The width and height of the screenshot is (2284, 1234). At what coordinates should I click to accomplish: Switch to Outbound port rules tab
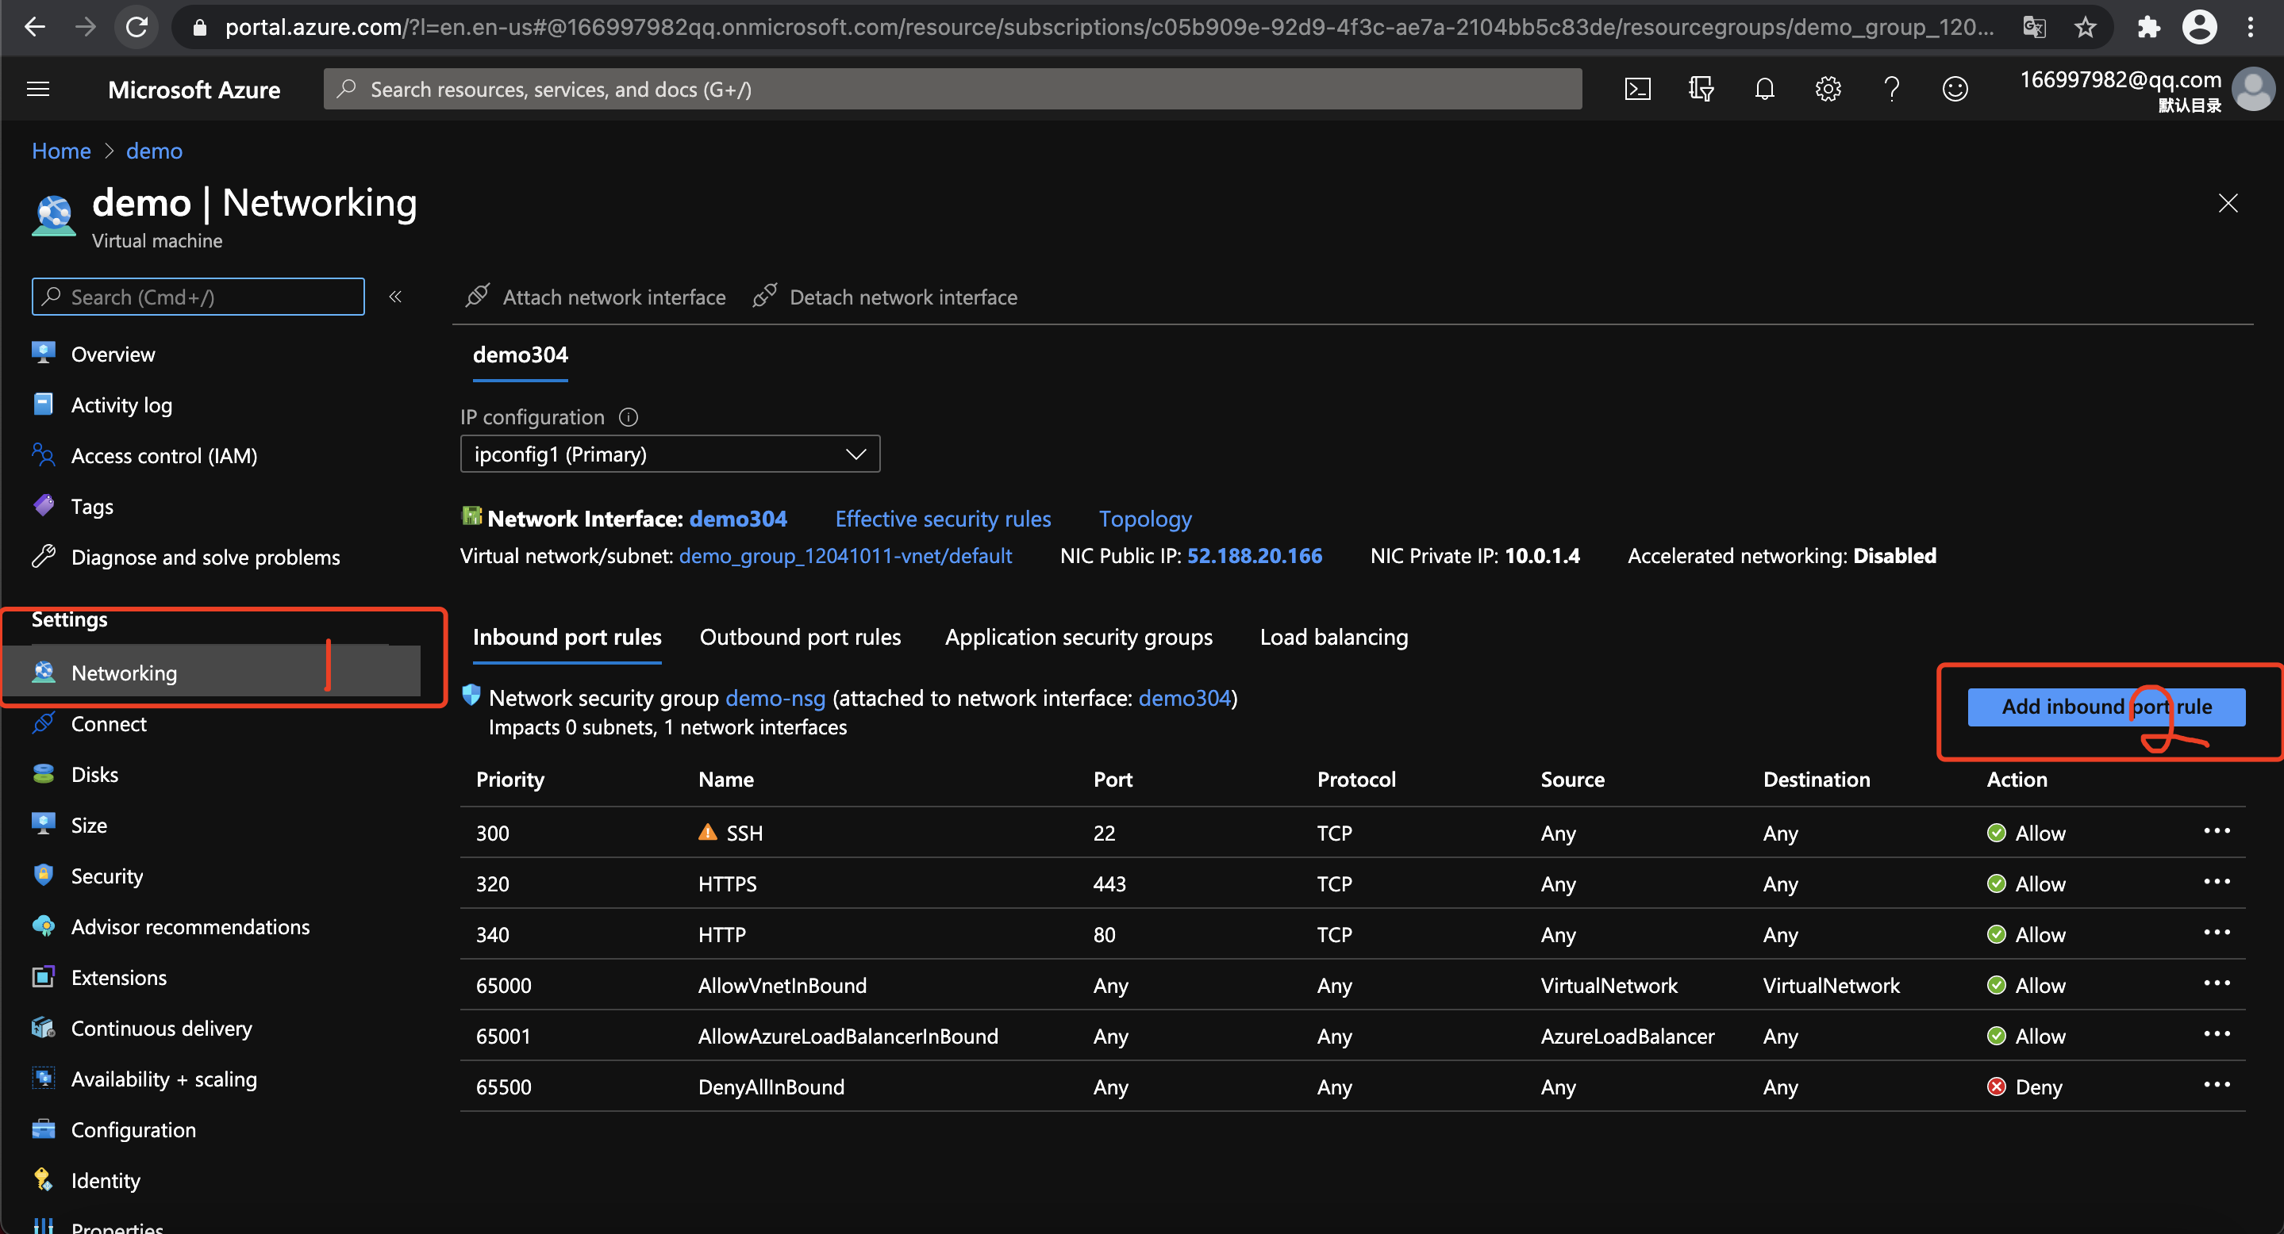coord(800,637)
